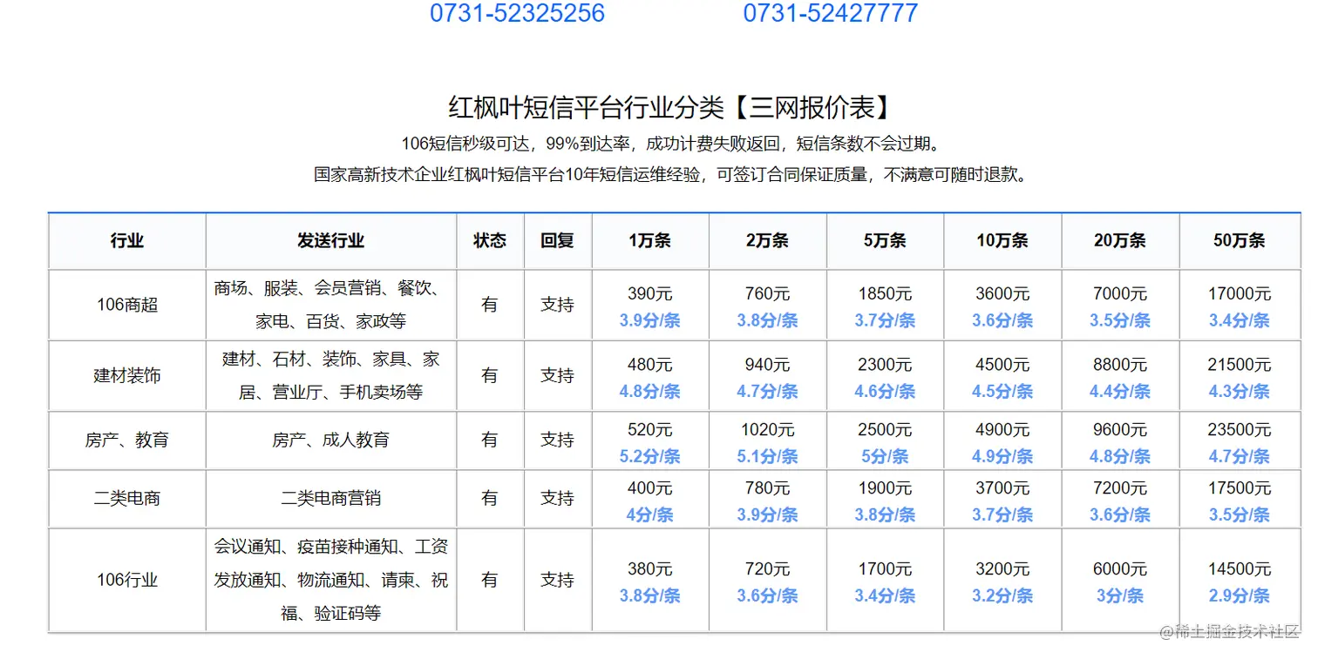The height and width of the screenshot is (659, 1318).
Task: Click the 50万条 column header
Action: pos(1240,241)
